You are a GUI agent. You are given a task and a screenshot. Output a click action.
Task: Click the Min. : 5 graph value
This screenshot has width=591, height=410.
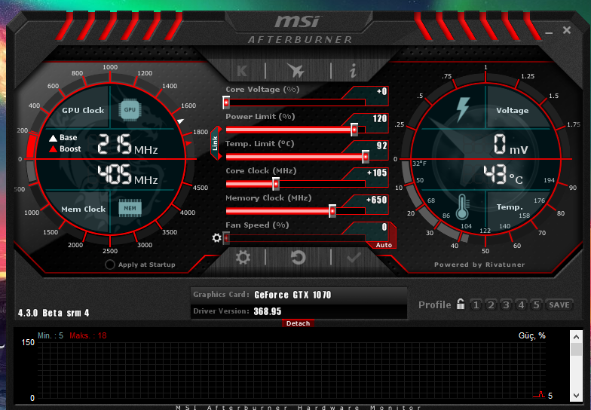[51, 336]
